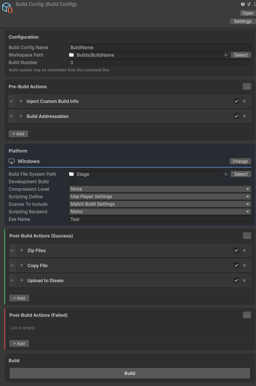The width and height of the screenshot is (256, 386).
Task: Add a Post-Build failed action
Action: pos(19,344)
